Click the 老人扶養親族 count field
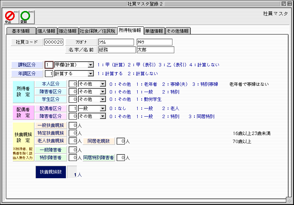Screen dimensions: 294x205 click(x=73, y=141)
